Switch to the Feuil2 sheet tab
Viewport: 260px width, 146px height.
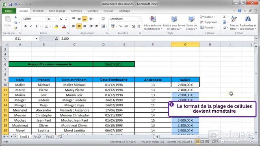click(x=37, y=137)
